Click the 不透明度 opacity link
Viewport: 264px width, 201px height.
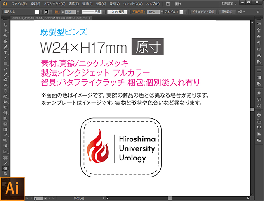point(139,12)
